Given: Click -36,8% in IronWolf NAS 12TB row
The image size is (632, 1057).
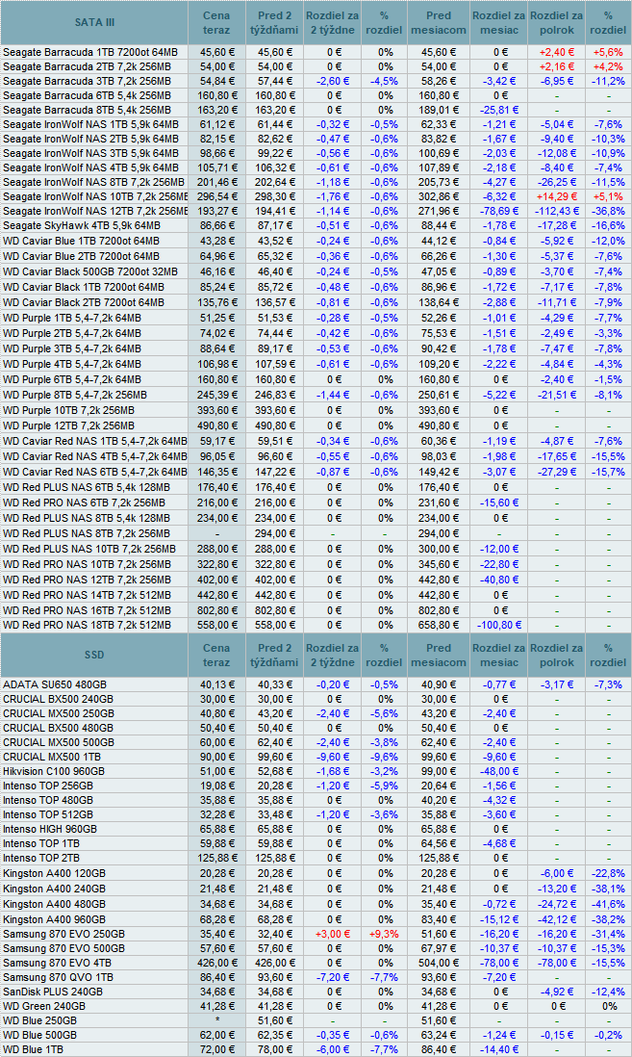Looking at the screenshot, I should (x=608, y=211).
